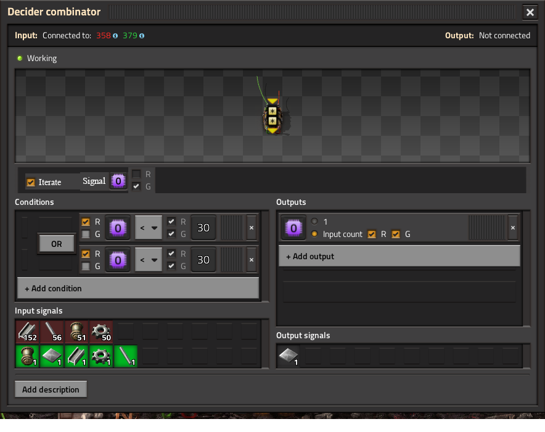This screenshot has height=432, width=545.
Task: Click Add output button
Action: [400, 256]
